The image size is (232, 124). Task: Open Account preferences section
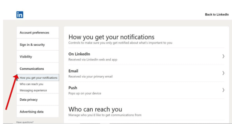[x=38, y=32]
